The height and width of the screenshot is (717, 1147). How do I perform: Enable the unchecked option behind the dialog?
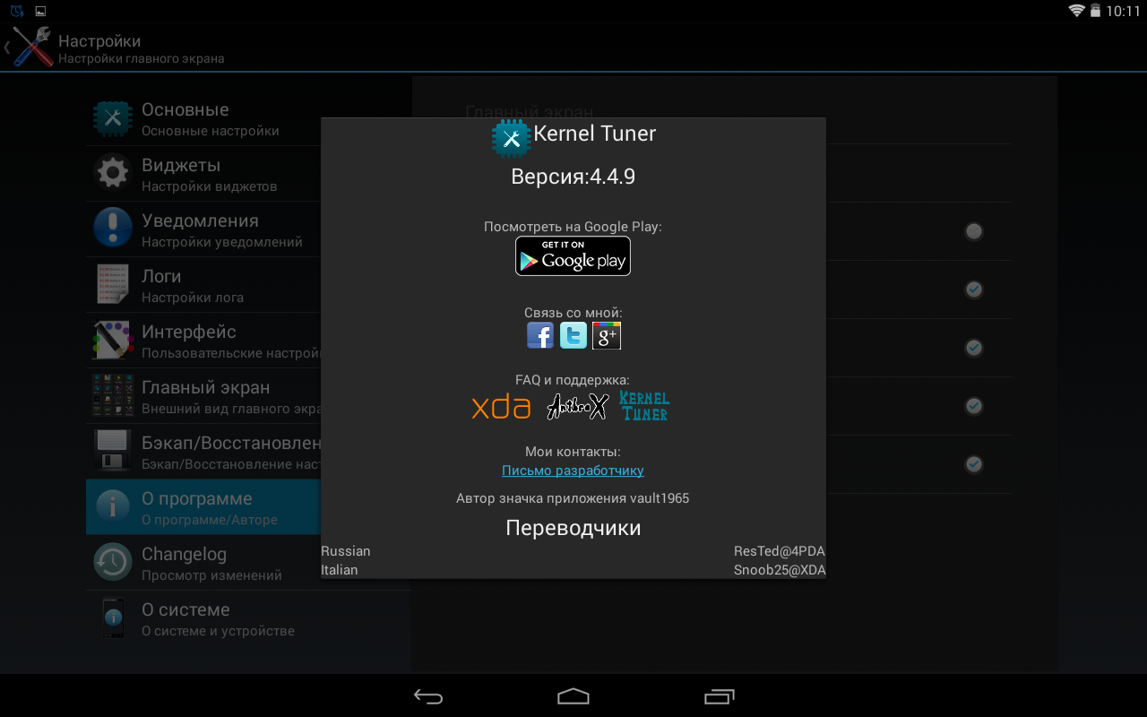tap(973, 231)
